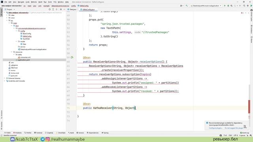Open Project panel options gear

tap(61, 9)
